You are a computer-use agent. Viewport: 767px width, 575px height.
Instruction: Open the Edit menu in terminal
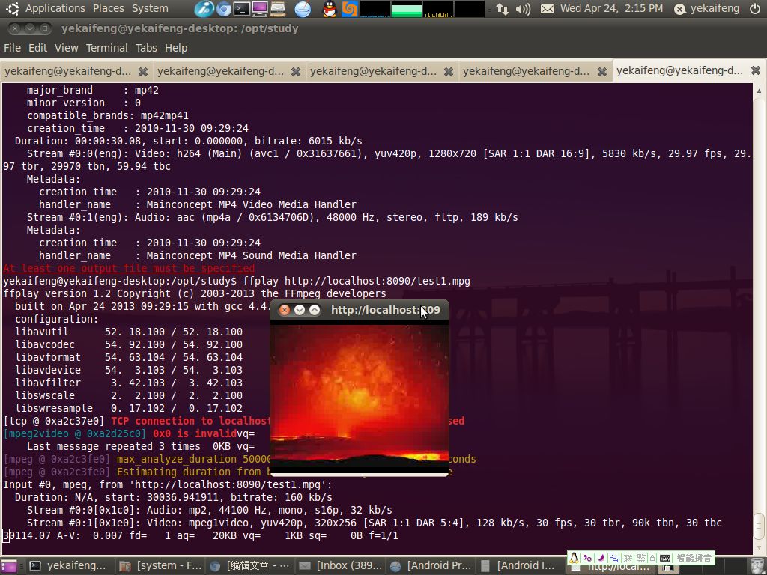(37, 48)
